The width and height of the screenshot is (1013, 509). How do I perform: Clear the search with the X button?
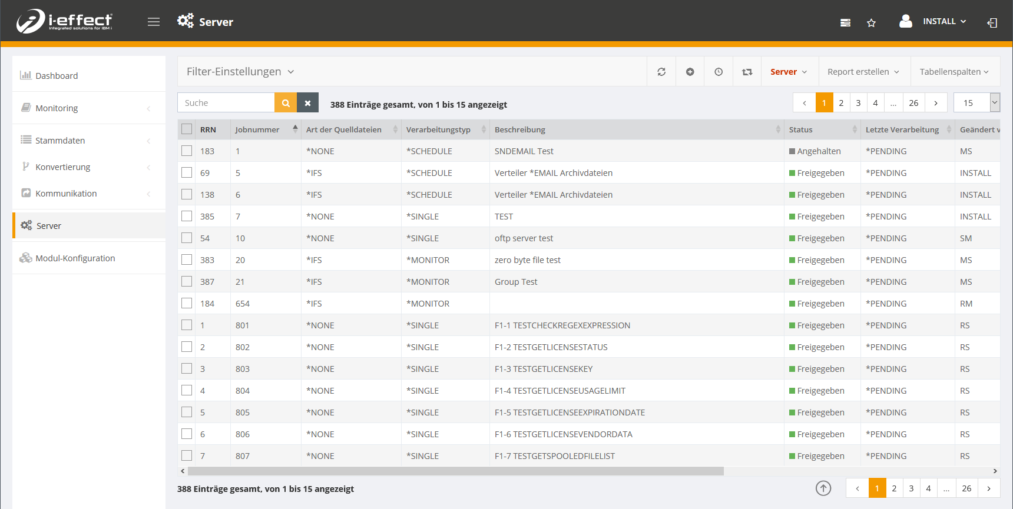tap(307, 103)
